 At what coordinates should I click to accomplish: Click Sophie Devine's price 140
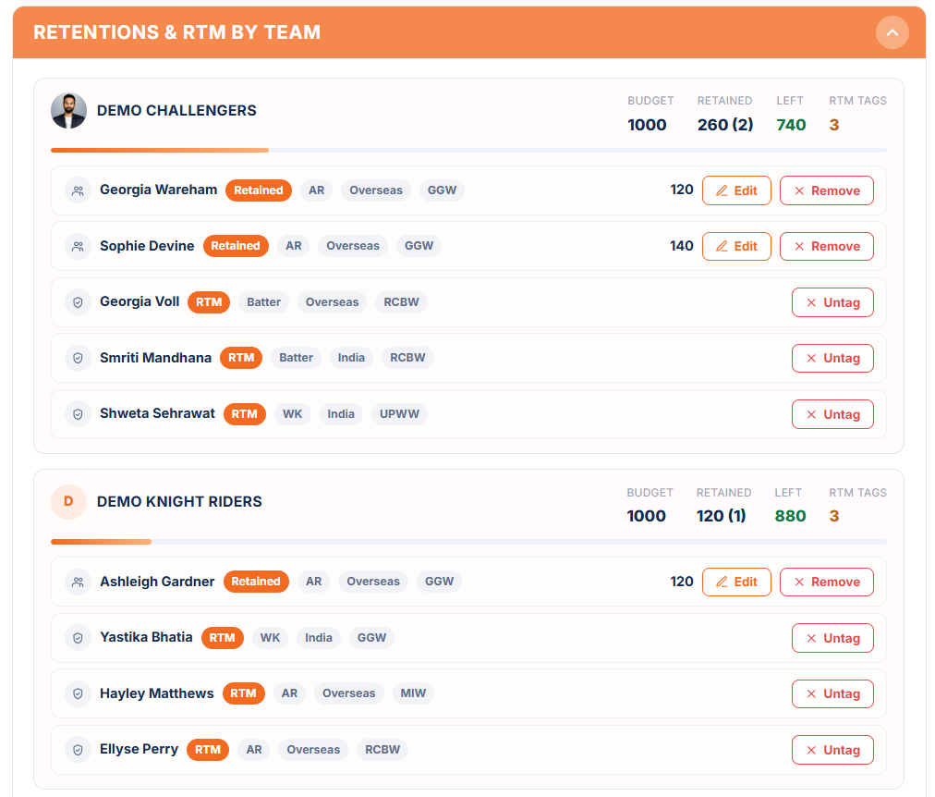pos(681,246)
